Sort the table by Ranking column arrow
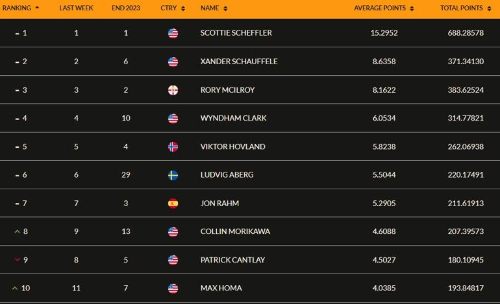 [37, 7]
